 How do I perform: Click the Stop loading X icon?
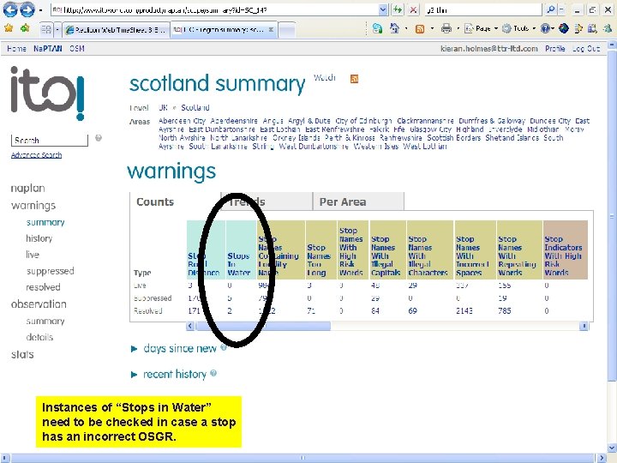tap(413, 9)
